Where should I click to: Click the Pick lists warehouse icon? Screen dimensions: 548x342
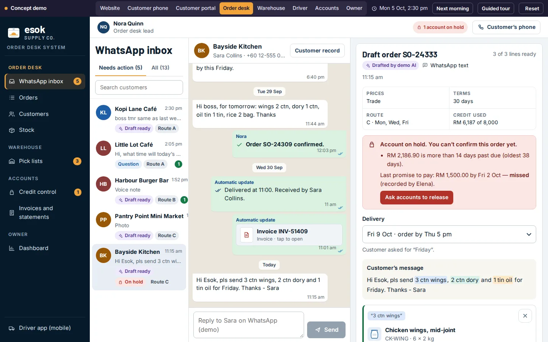pos(12,161)
